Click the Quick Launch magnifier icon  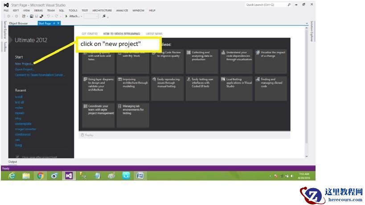tap(289, 4)
